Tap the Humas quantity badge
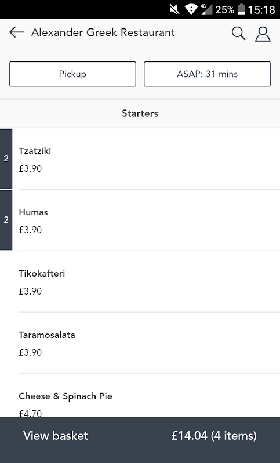 (6, 220)
